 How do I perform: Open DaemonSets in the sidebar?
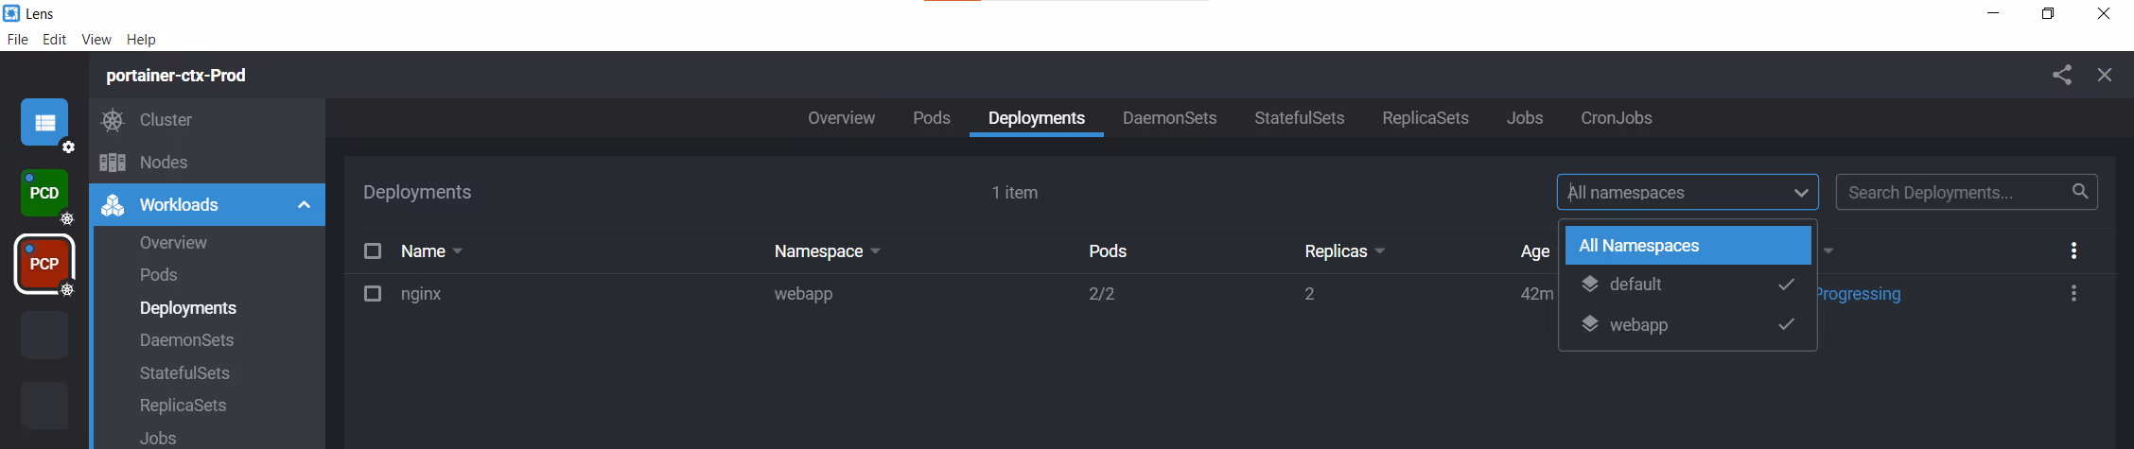point(186,340)
